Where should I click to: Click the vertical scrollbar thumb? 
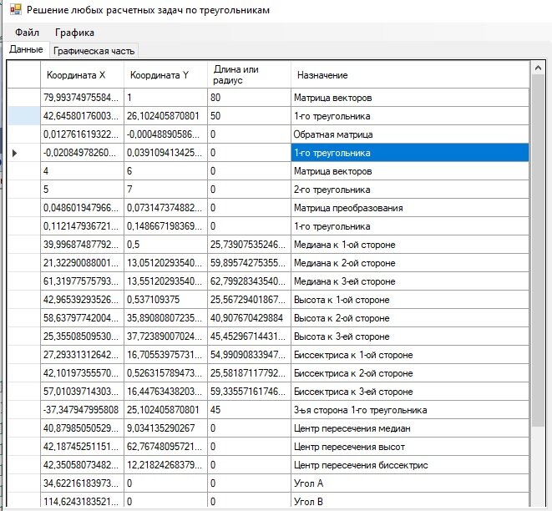point(538,250)
